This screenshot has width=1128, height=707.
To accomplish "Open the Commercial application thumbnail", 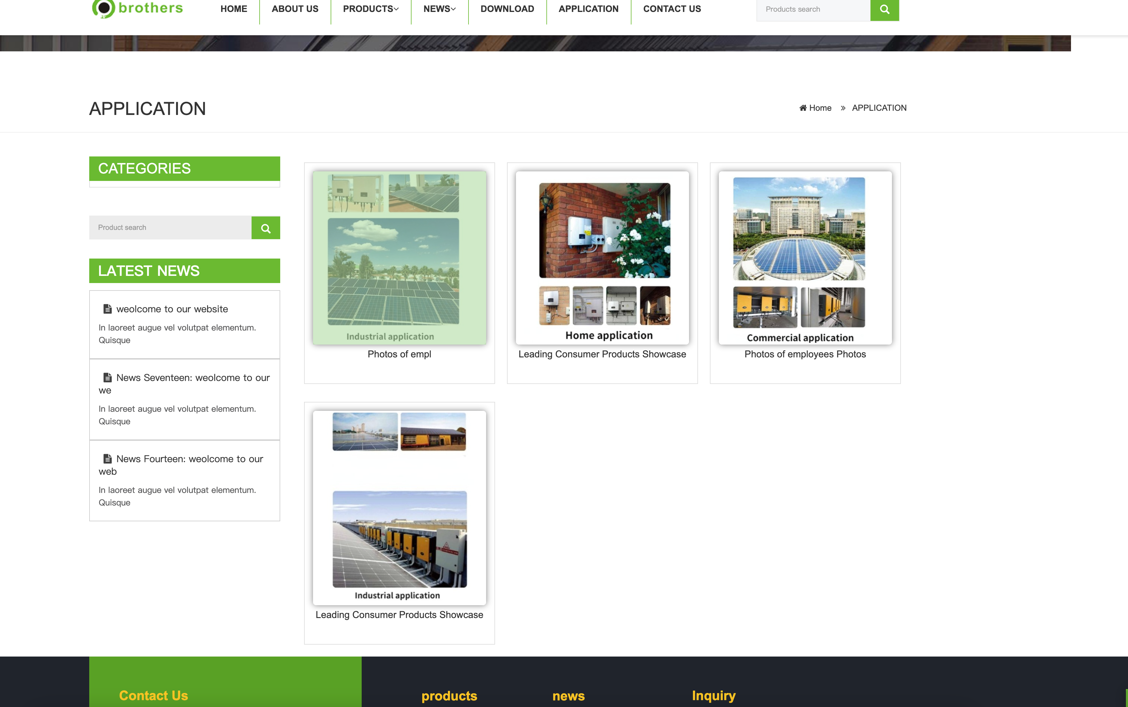I will tap(805, 258).
